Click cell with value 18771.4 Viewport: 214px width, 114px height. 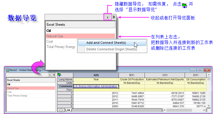coord(196,106)
